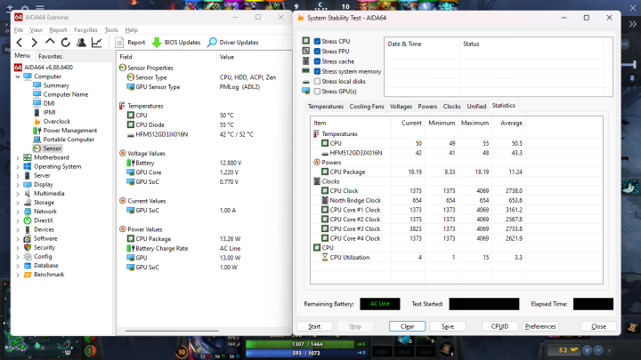
Task: Select CPU Utilization row in Statistics
Action: pyautogui.click(x=418, y=258)
